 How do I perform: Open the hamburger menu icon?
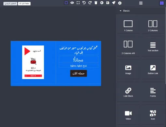141,3
